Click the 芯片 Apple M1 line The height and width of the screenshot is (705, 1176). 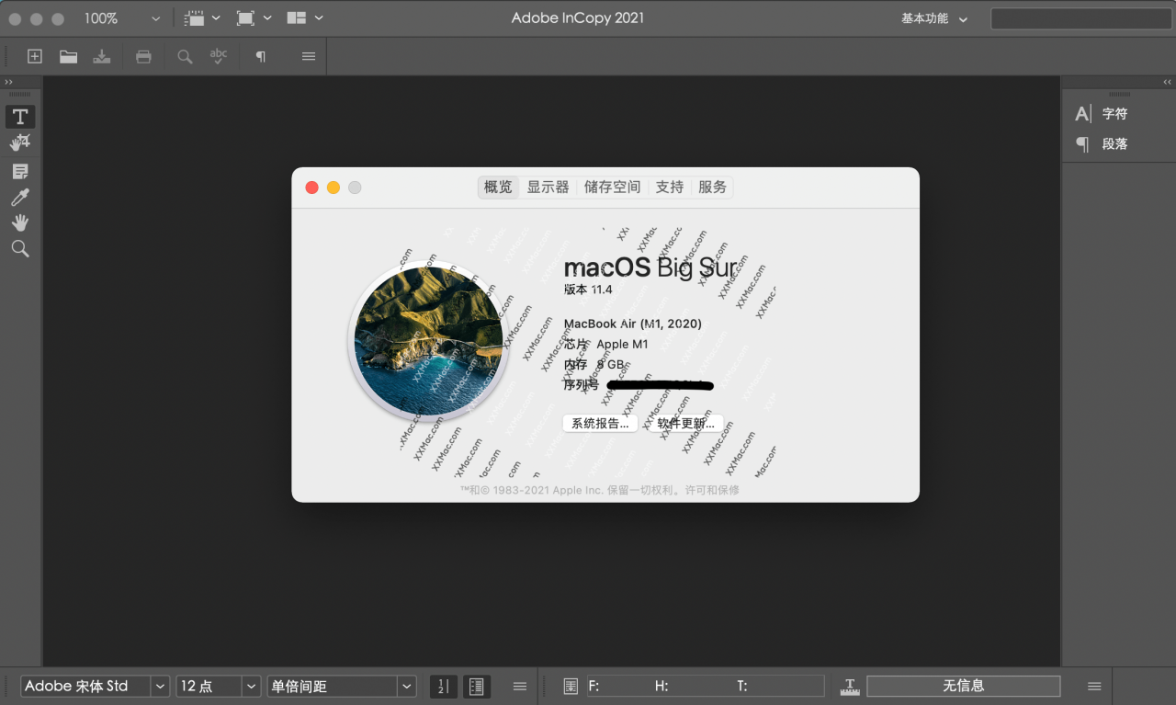[606, 344]
